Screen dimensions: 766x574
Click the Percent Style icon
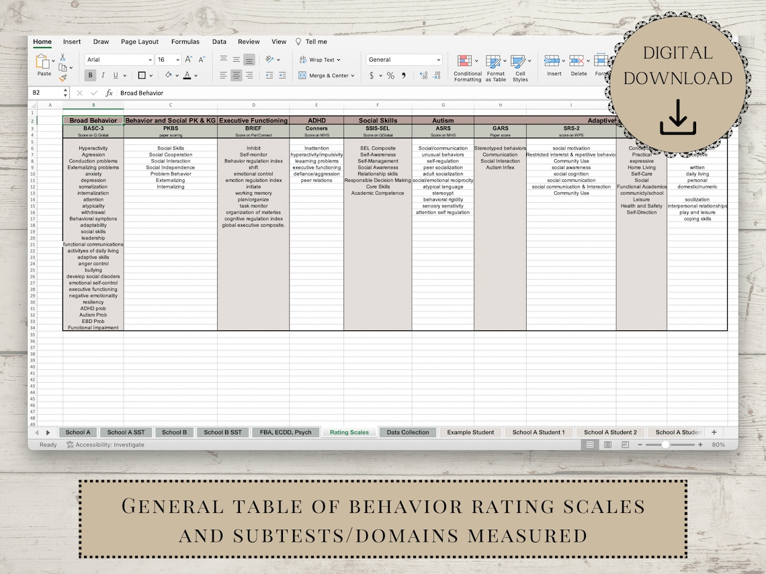point(389,75)
